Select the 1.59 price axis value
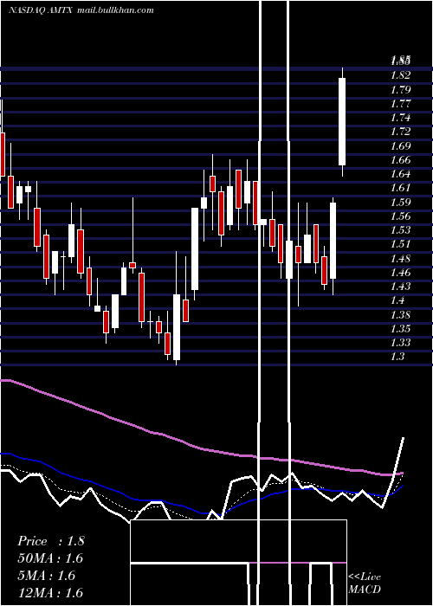Viewport: 433px width, 606px height. coord(400,202)
